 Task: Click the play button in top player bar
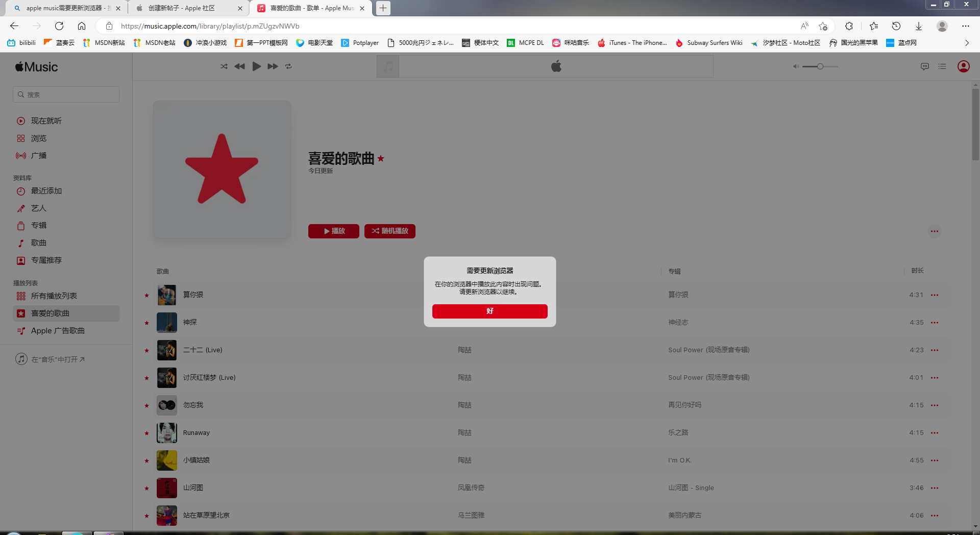tap(256, 66)
